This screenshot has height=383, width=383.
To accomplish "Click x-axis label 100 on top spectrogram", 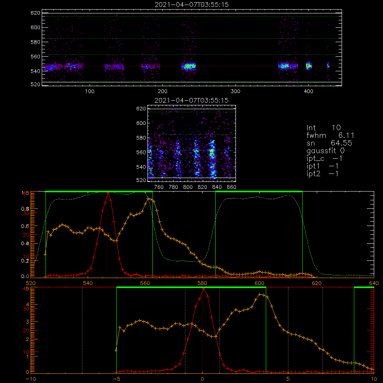I will click(x=90, y=92).
